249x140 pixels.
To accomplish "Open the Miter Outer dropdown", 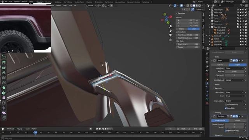I will click(234, 93).
